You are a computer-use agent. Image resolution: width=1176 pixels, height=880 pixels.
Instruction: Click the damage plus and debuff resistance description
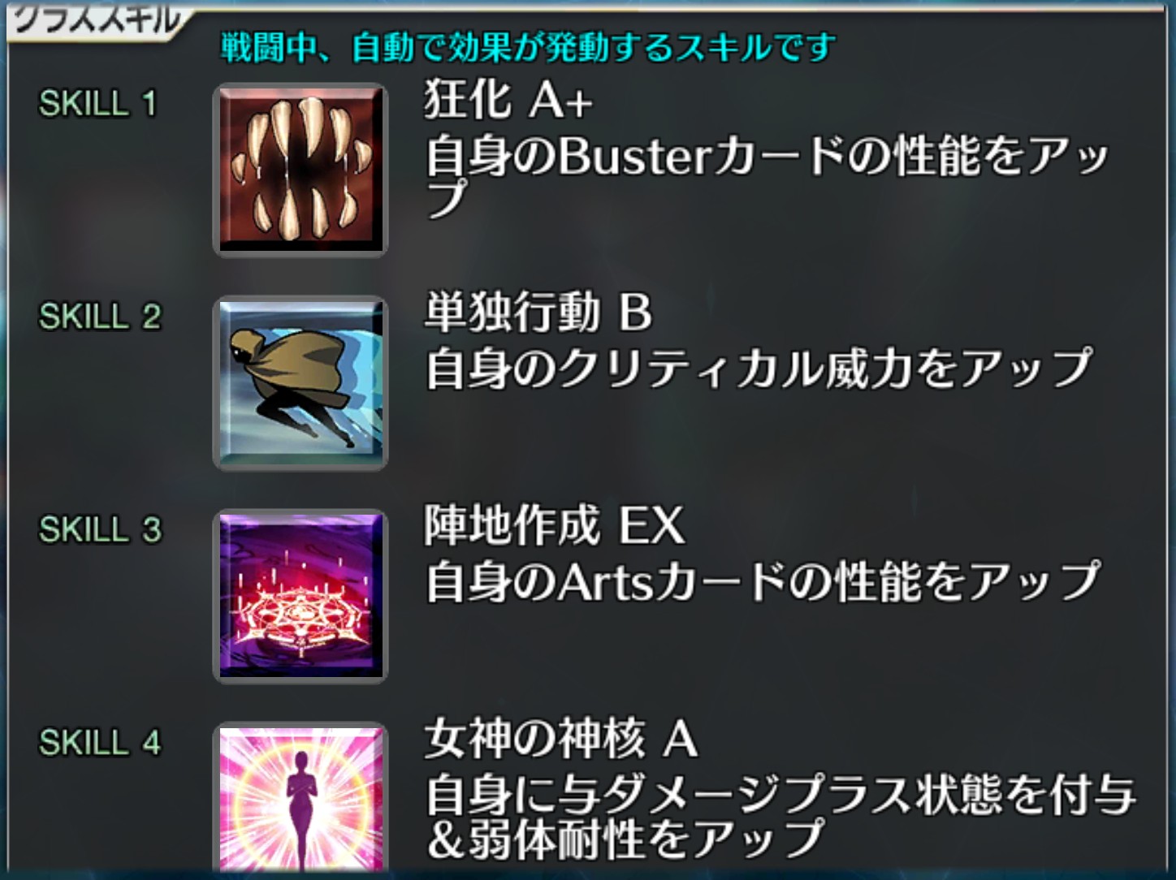pyautogui.click(x=780, y=817)
